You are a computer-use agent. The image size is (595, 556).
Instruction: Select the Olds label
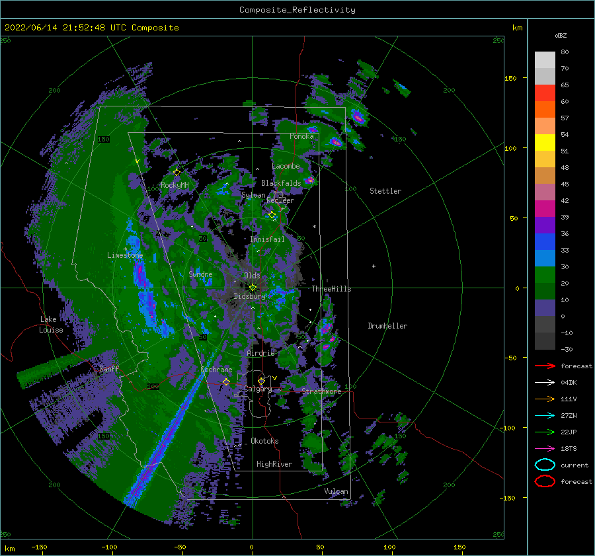pyautogui.click(x=252, y=275)
